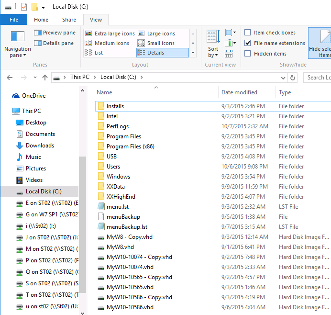Screen dimensions: 331x315
Task: Open the Add columns dropdown icon
Action: [230, 43]
